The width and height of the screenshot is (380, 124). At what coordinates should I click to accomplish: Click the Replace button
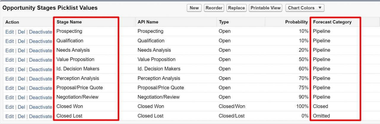pyautogui.click(x=236, y=8)
